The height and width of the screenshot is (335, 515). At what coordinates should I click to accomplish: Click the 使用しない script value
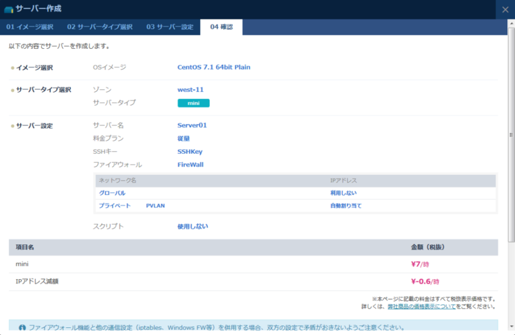click(x=192, y=226)
